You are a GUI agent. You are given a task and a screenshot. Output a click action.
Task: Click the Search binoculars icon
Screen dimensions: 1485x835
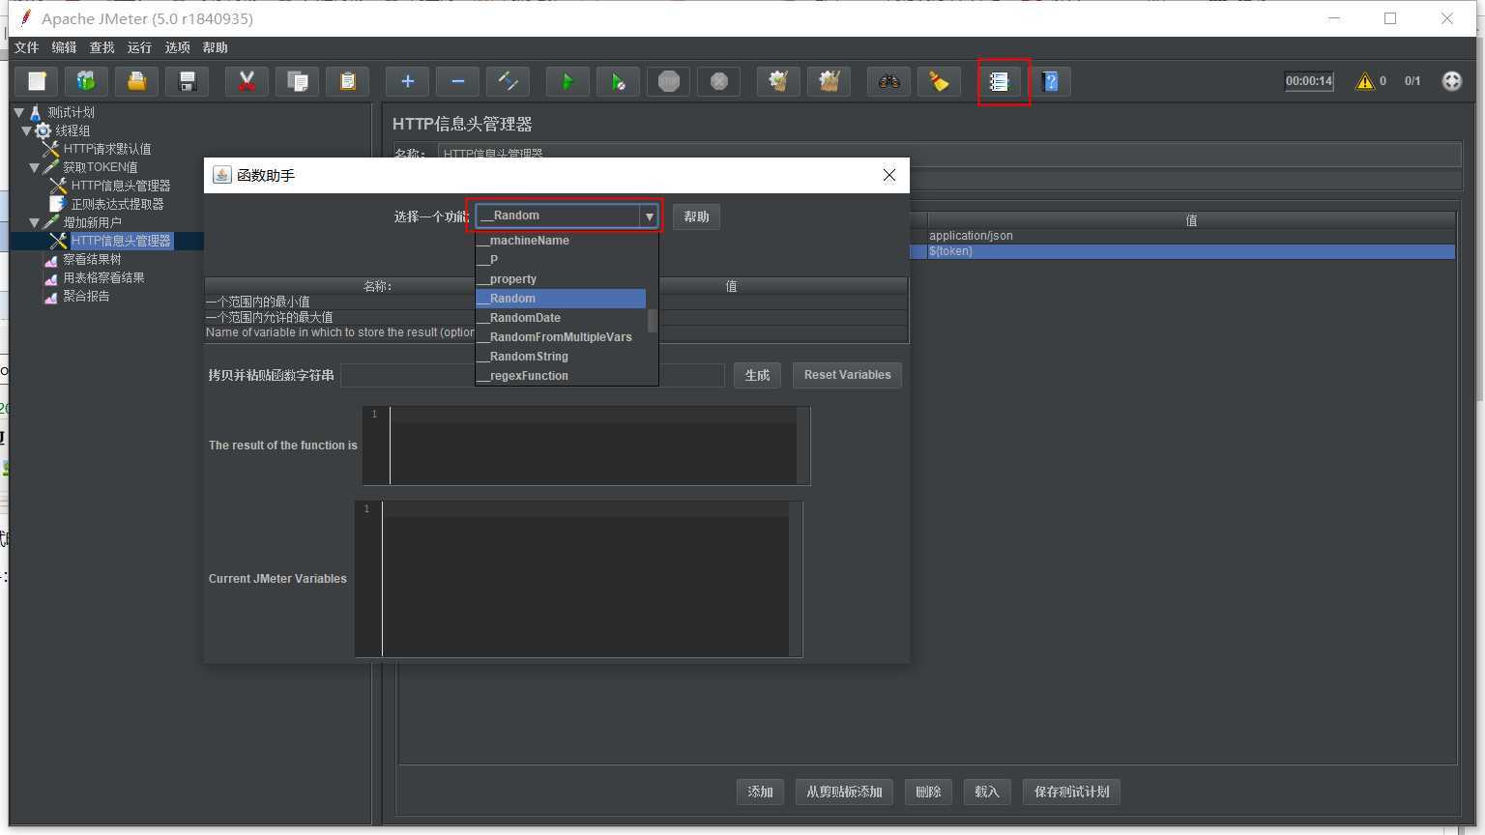[888, 81]
